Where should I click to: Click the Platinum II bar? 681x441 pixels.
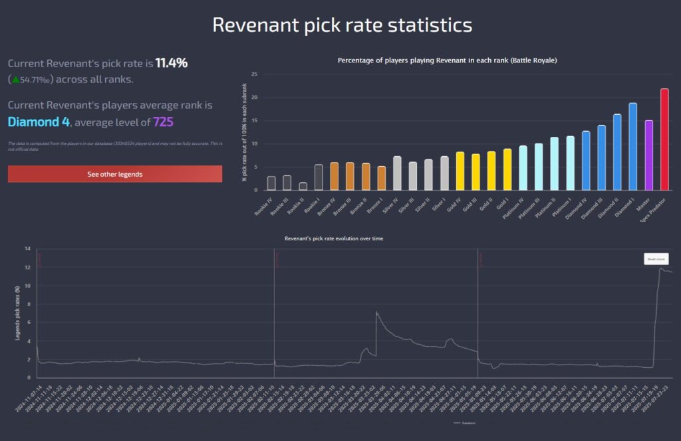(x=554, y=163)
